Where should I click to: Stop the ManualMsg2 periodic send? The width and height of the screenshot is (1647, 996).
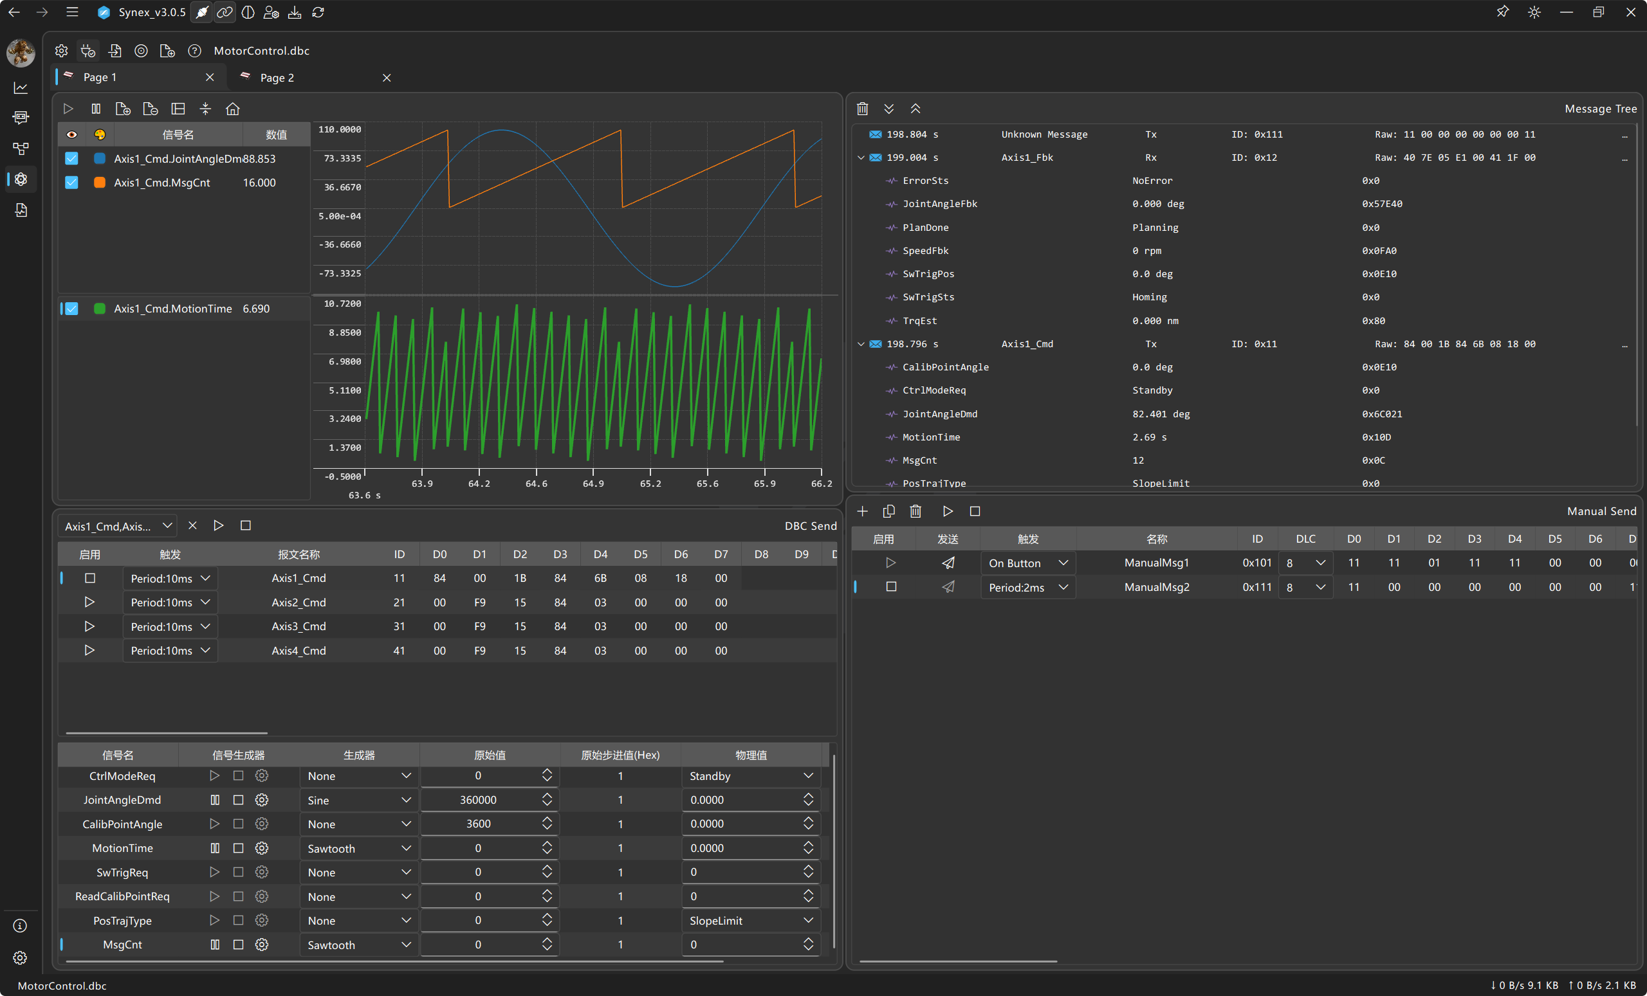tap(891, 586)
